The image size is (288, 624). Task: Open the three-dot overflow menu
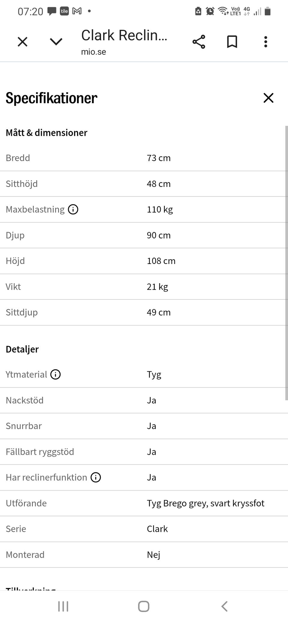[x=265, y=42]
